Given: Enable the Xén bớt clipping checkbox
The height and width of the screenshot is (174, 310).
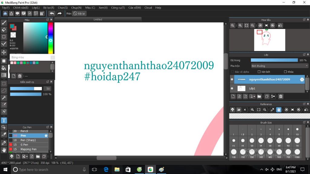Looking at the screenshot, I should pyautogui.click(x=259, y=72).
